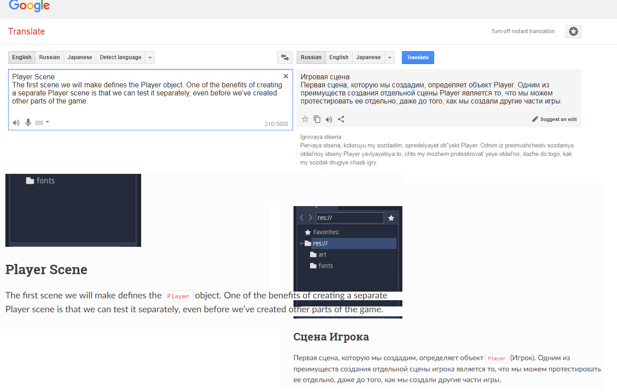Copy the translated text
This screenshot has height=392, width=617.
(x=317, y=119)
